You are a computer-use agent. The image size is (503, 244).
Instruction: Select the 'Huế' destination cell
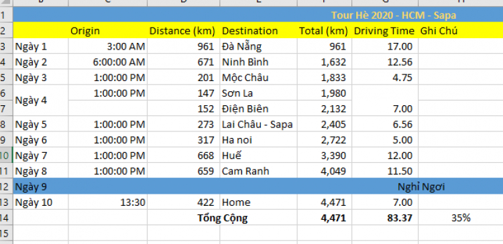click(259, 156)
